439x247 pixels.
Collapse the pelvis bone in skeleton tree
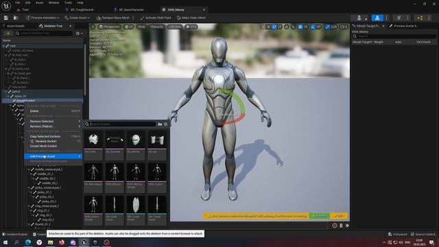pyautogui.click(x=6, y=91)
